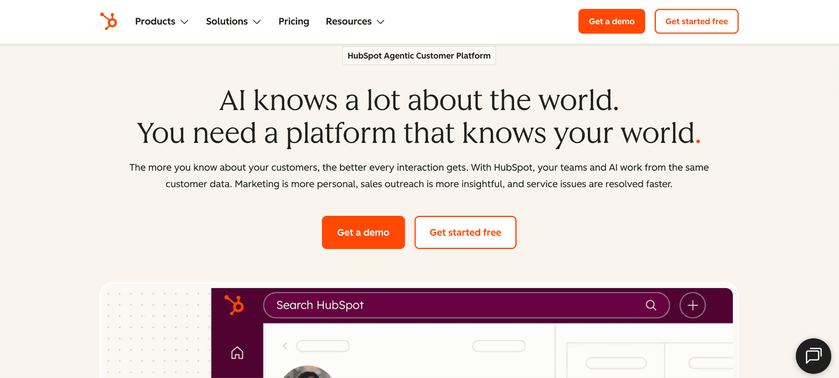Expand the Products menu
Image resolution: width=839 pixels, height=378 pixels.
click(162, 21)
